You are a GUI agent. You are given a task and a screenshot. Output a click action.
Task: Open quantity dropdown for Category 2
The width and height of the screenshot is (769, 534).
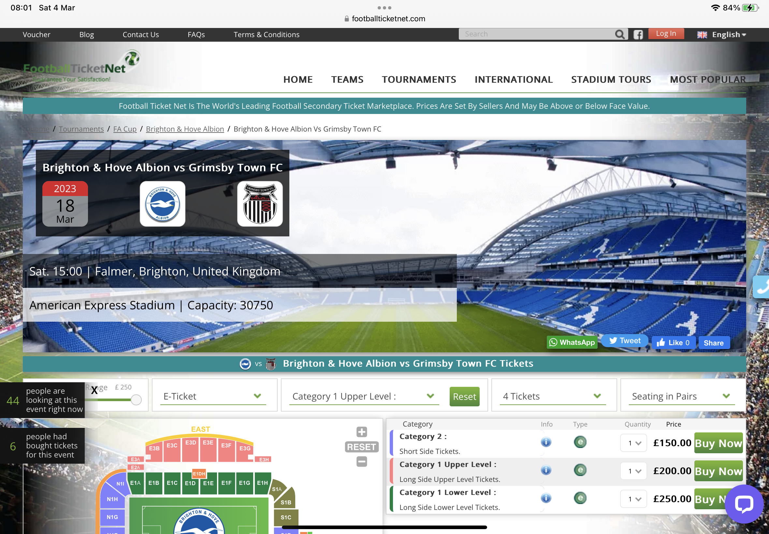[633, 443]
